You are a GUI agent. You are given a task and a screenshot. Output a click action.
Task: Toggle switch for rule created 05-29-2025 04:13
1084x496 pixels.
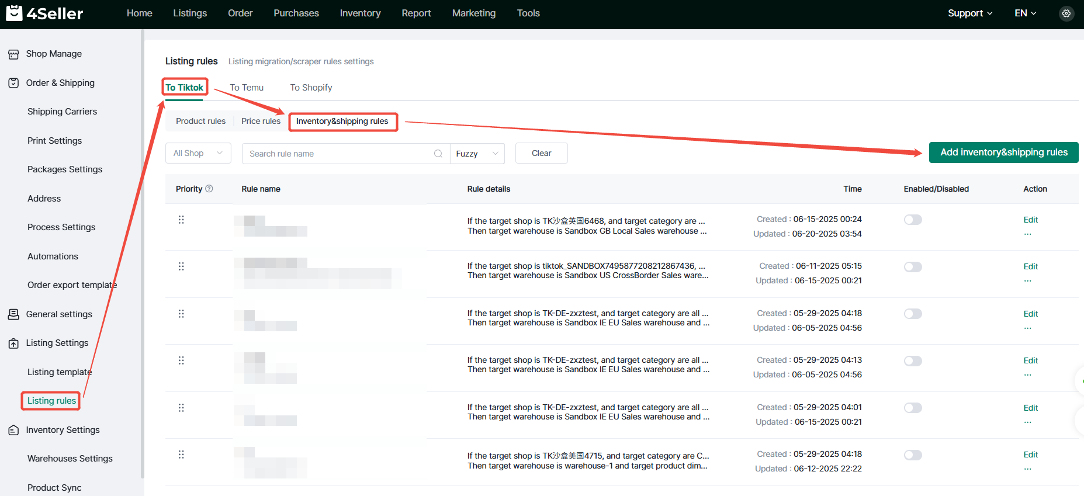pos(913,361)
